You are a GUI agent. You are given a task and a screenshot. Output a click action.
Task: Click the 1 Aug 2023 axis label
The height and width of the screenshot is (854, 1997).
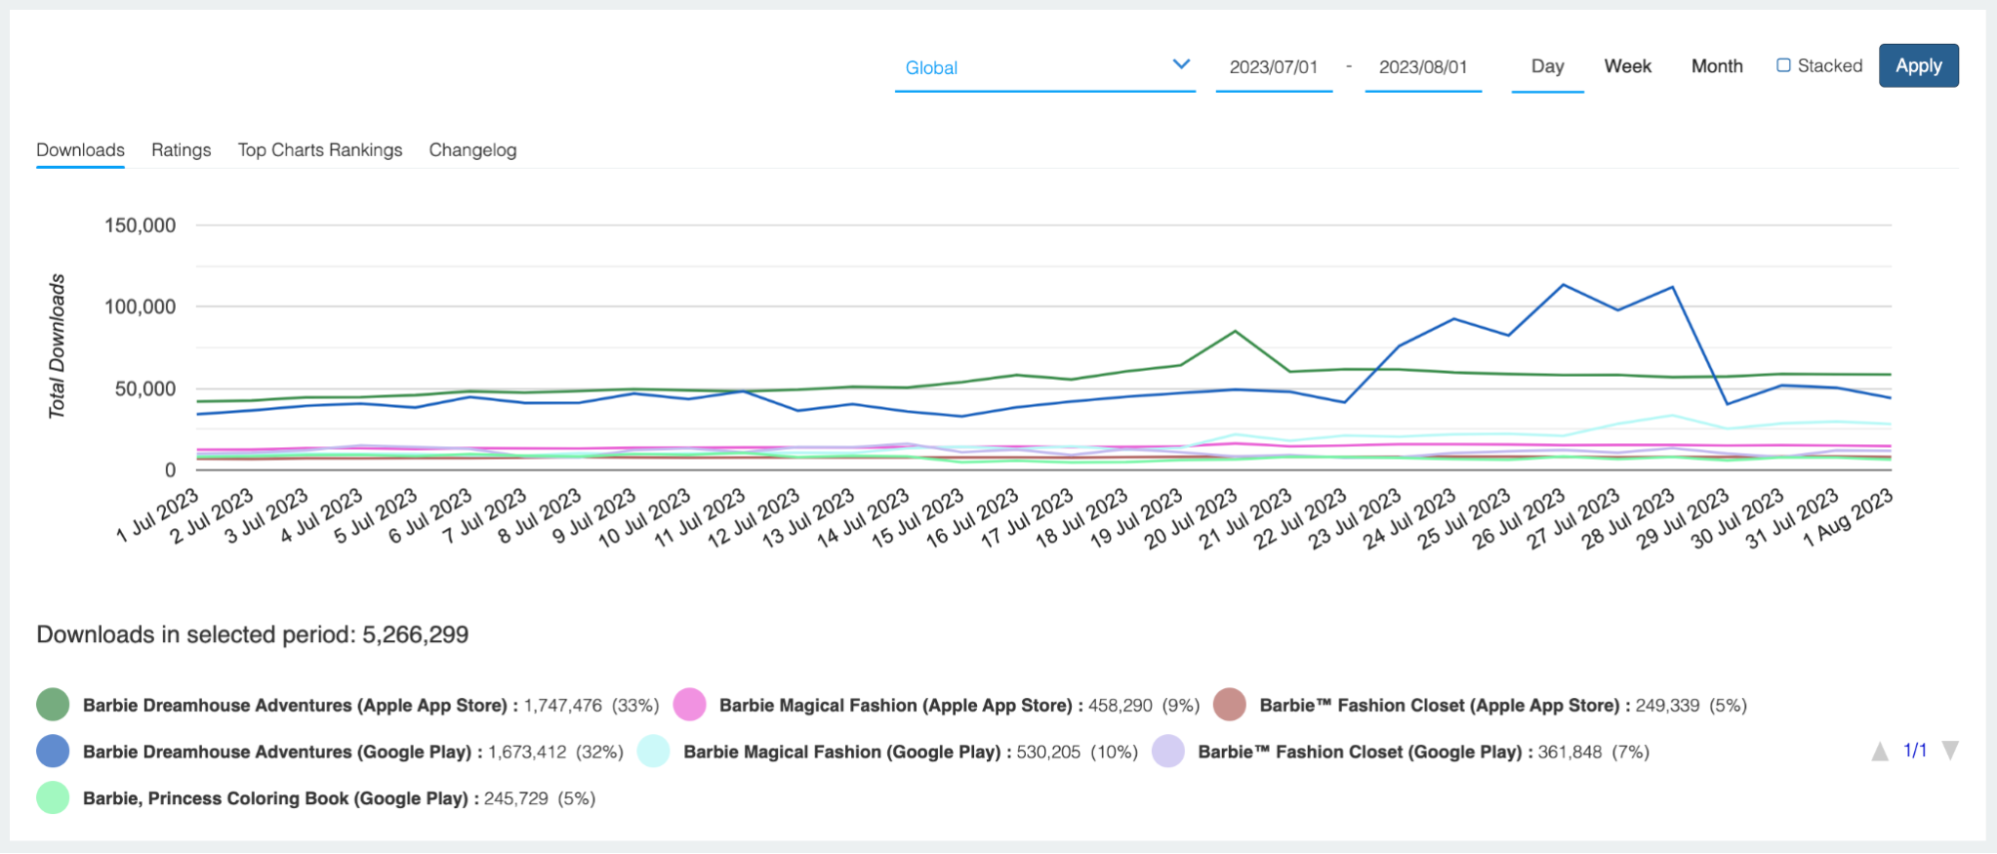click(x=1848, y=516)
